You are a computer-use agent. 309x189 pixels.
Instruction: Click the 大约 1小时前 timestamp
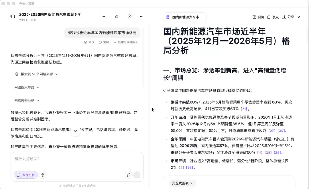point(27,20)
